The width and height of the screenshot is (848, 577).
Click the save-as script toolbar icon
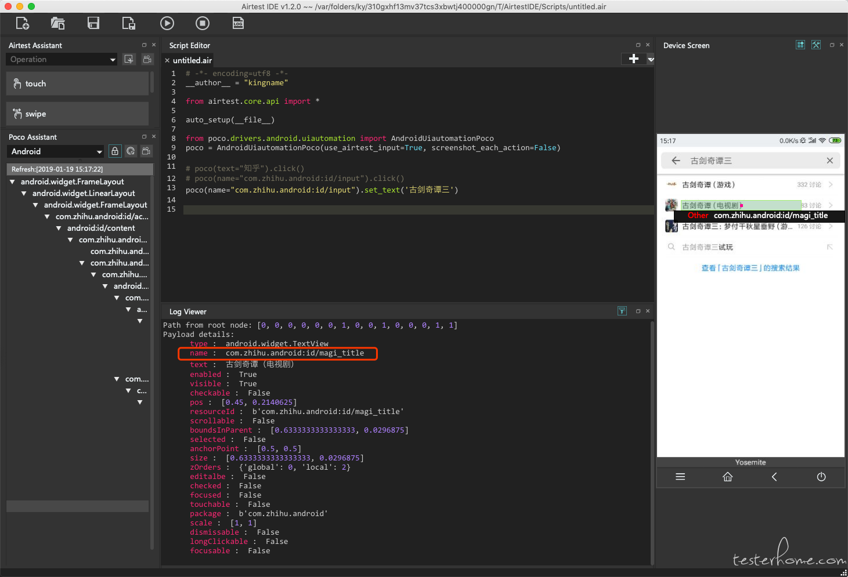[x=129, y=23]
